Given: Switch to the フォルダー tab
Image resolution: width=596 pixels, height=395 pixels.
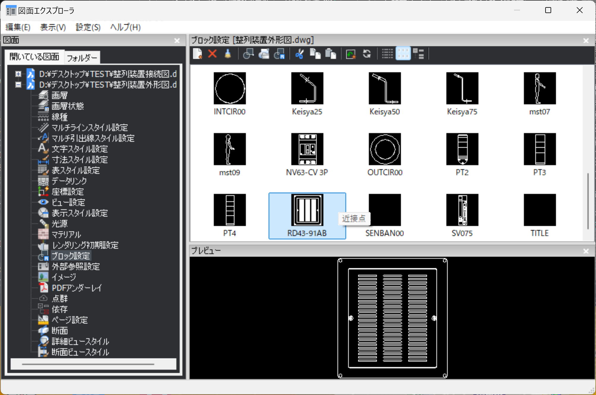Looking at the screenshot, I should click(82, 58).
